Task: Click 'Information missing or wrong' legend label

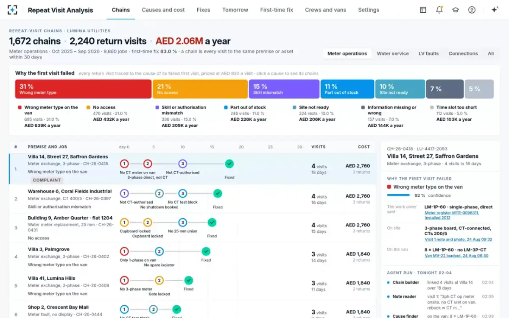Action: [392, 110]
